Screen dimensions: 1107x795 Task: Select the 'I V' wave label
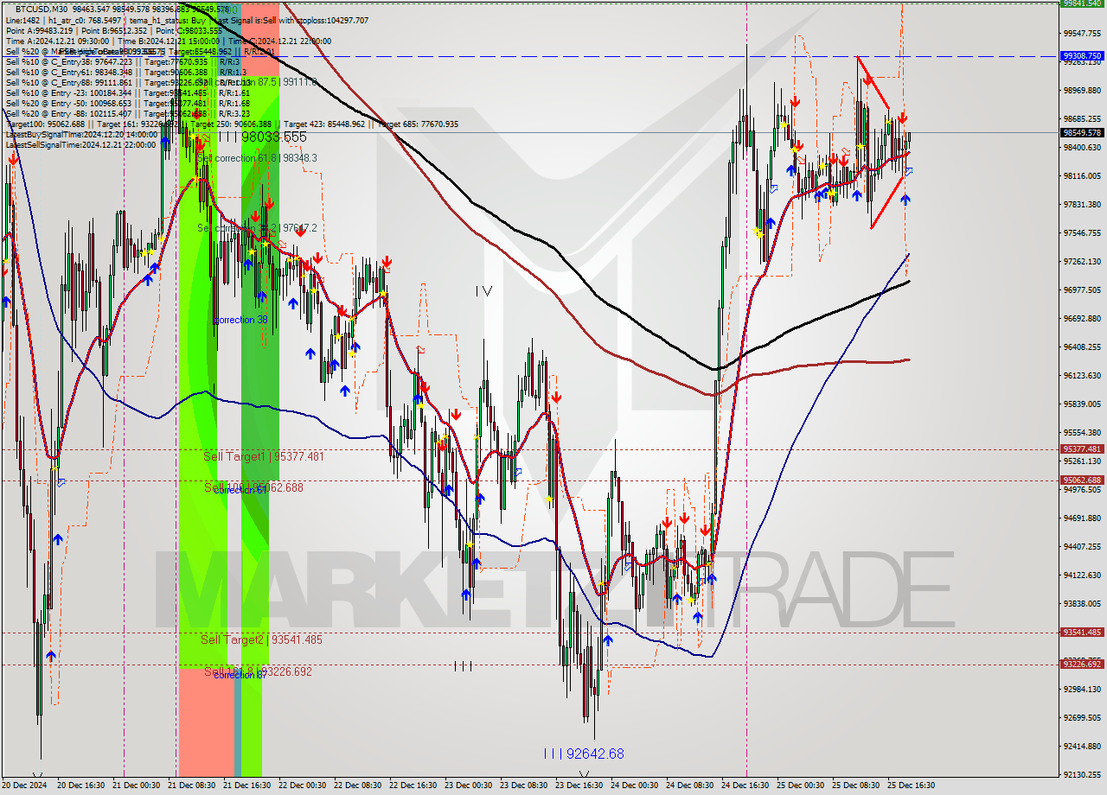[x=483, y=291]
